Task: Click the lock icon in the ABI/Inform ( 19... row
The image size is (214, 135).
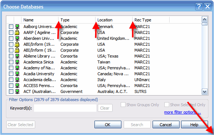Action: point(17,50)
